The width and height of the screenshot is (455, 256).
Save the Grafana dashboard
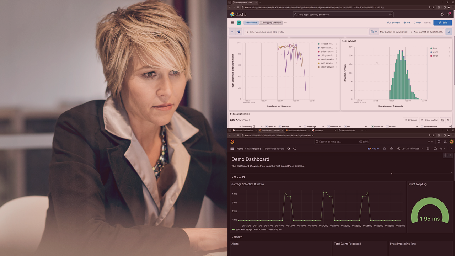tap(384, 149)
